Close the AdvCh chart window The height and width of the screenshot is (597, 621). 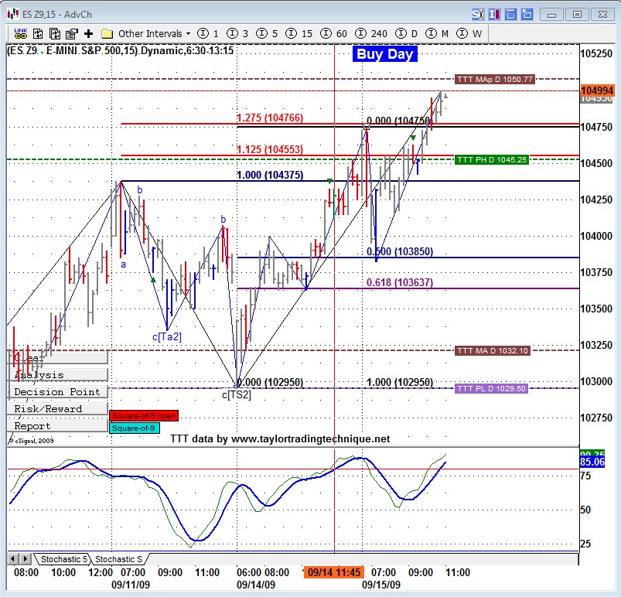pos(602,15)
